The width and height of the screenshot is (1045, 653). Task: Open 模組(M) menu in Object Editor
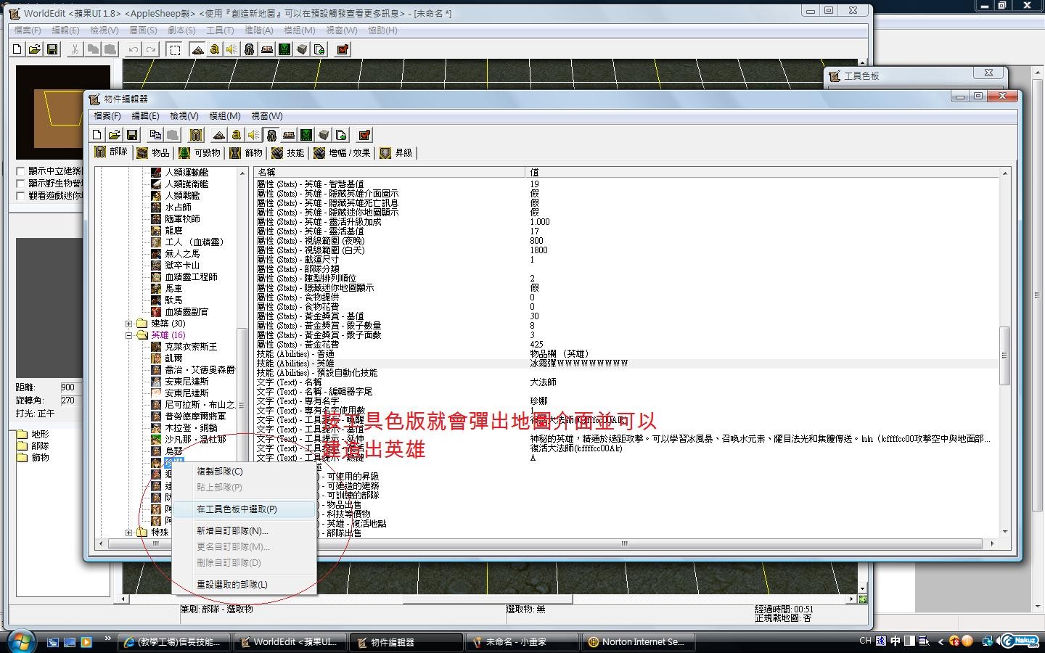225,116
